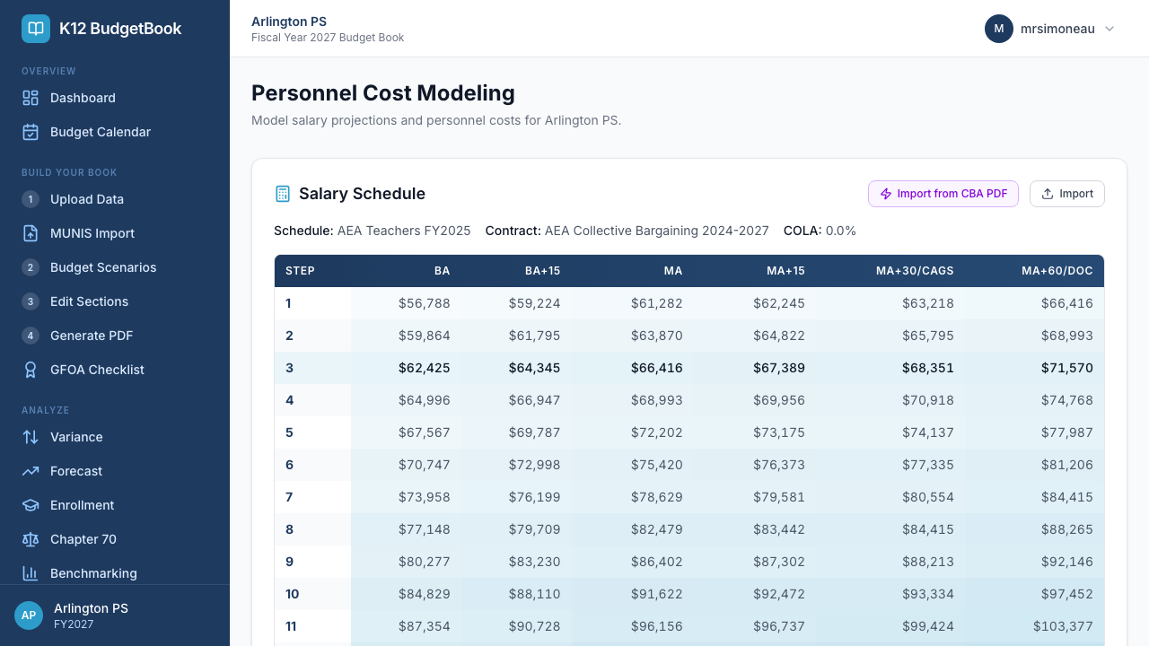Open Benchmarking bar chart icon
The image size is (1149, 646).
pyautogui.click(x=31, y=573)
